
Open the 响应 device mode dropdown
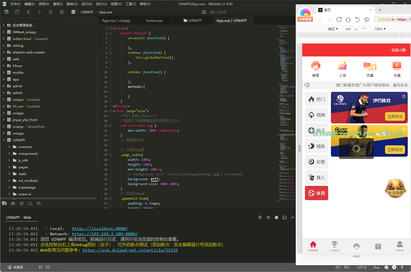tap(333, 29)
